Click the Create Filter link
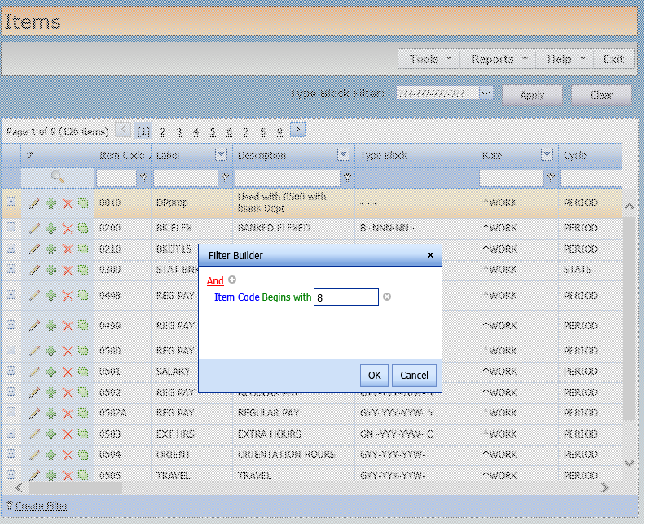The image size is (646, 524). point(41,506)
